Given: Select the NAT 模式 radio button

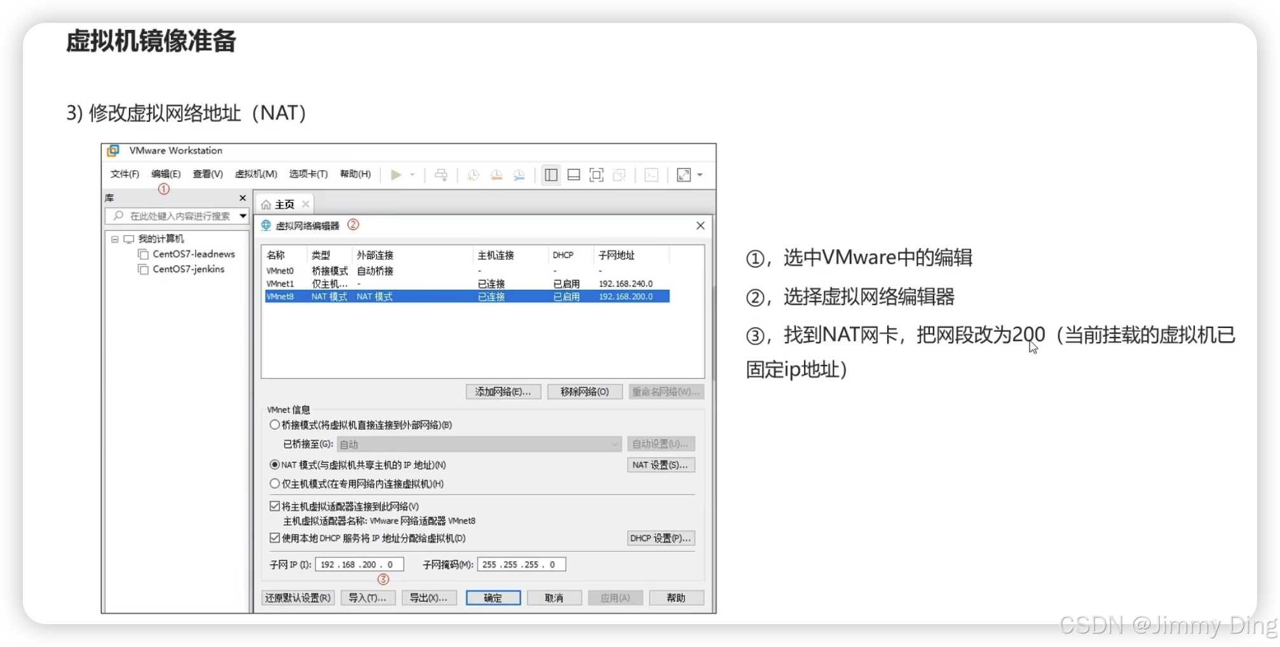Looking at the screenshot, I should click(x=275, y=465).
